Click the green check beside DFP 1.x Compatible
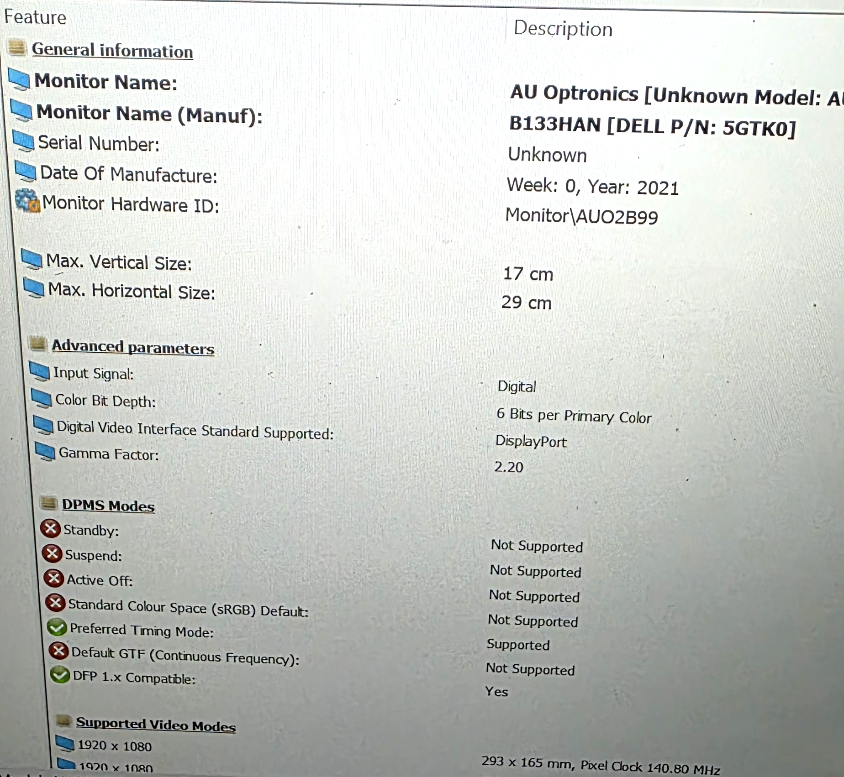This screenshot has width=844, height=777. click(x=60, y=674)
